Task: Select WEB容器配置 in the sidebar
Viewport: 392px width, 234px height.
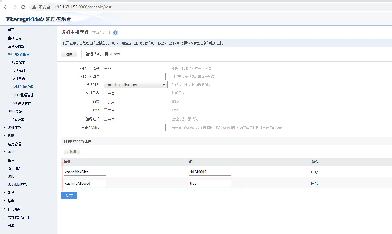Action: [19, 54]
